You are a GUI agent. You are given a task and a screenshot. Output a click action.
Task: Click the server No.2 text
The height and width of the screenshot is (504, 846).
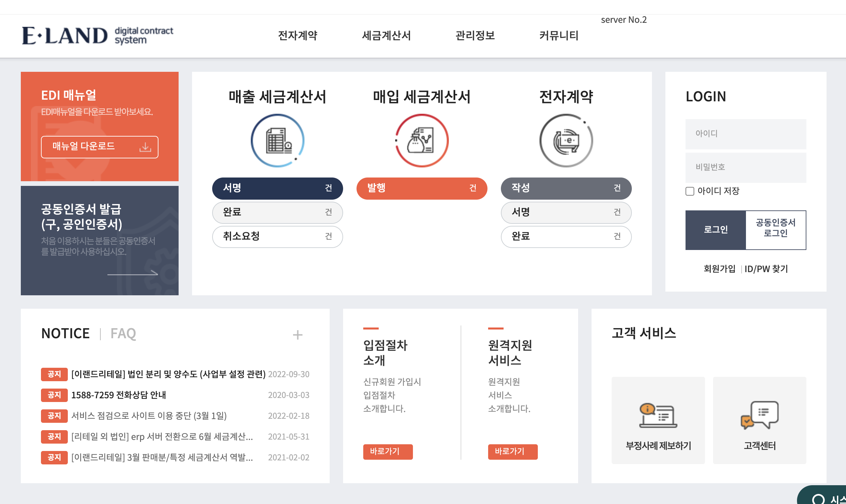point(624,20)
